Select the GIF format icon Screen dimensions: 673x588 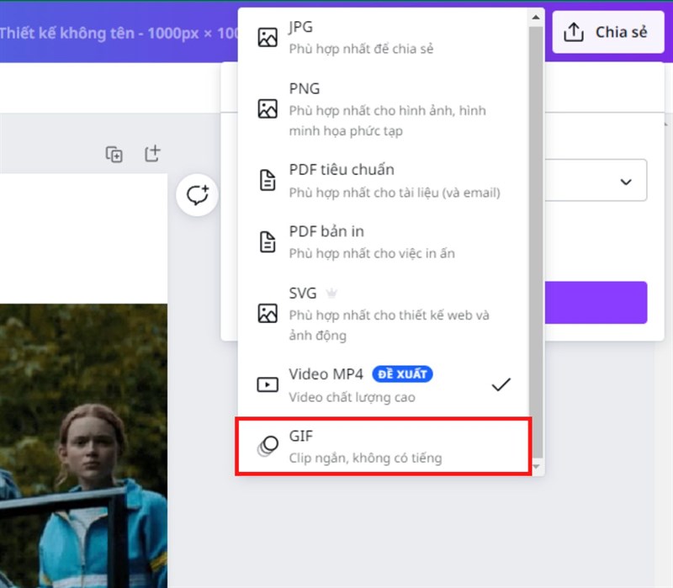click(266, 444)
